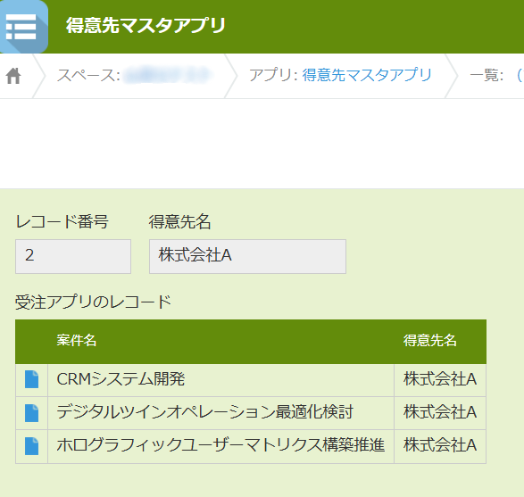Click the 案件名 column header
This screenshot has height=497, width=524.
[x=77, y=341]
